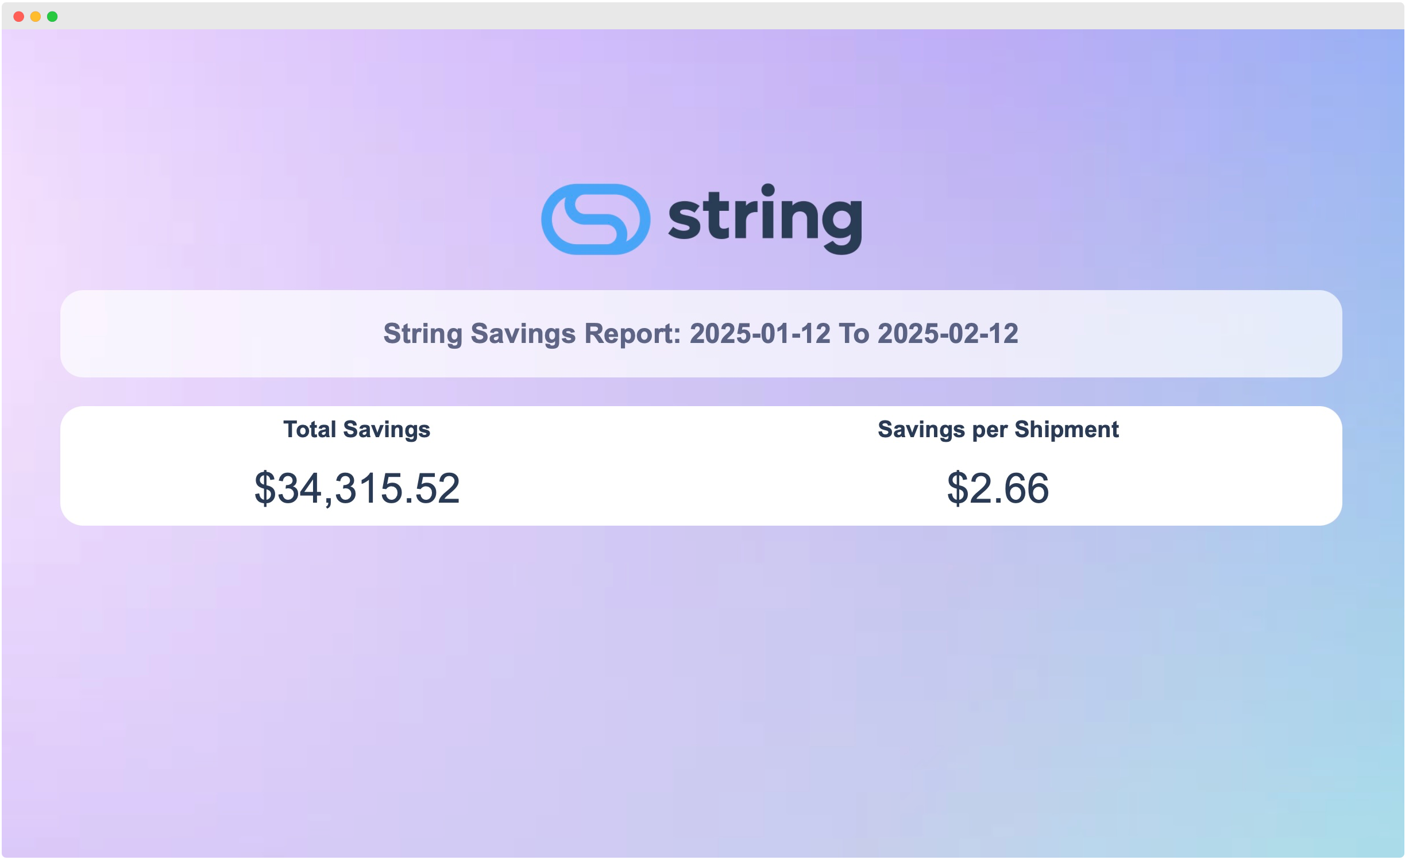Click the word "Savings" in Total Savings label

point(387,430)
